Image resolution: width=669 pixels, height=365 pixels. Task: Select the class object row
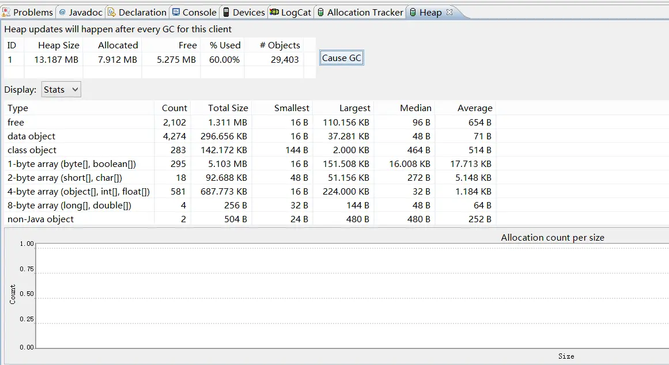coord(250,150)
